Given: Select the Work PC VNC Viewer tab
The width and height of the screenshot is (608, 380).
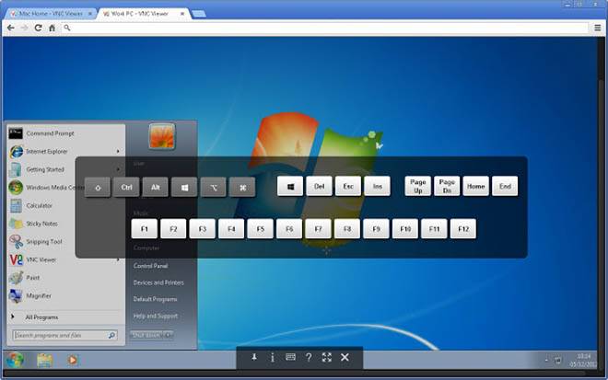Looking at the screenshot, I should (x=143, y=14).
